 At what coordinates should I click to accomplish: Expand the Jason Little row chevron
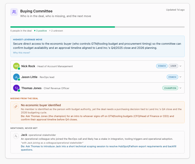[x=181, y=77]
